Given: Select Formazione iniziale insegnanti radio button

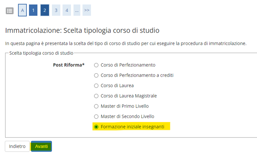Looking at the screenshot, I should tap(96, 127).
